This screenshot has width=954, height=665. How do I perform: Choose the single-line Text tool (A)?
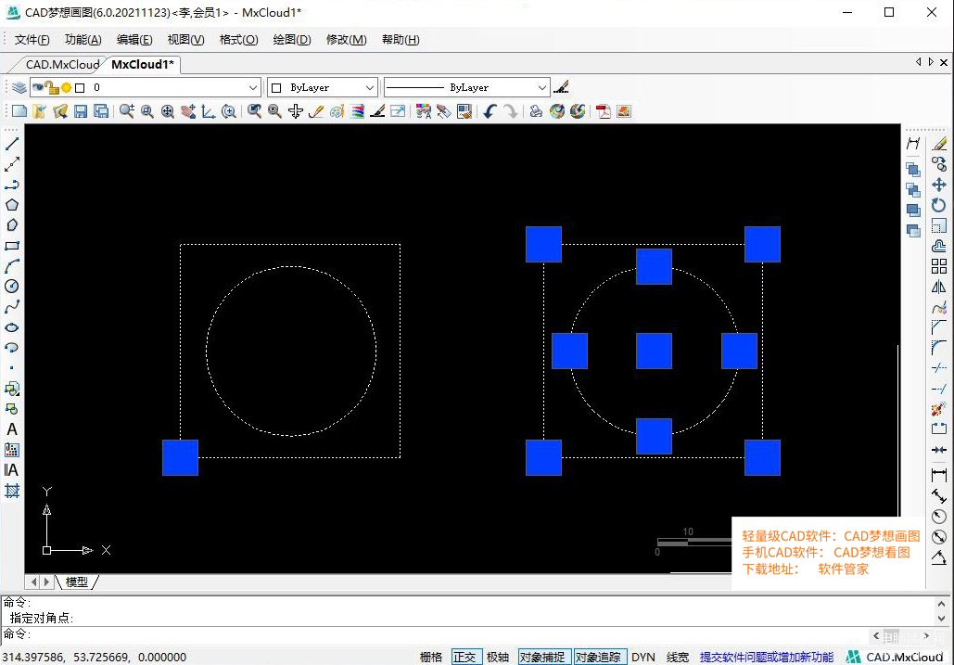[11, 429]
